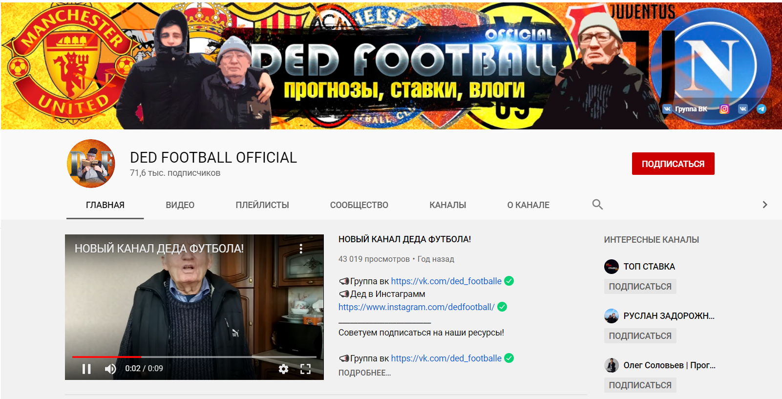Select the ГЛАВНАЯ tab
782x399 pixels.
[105, 205]
